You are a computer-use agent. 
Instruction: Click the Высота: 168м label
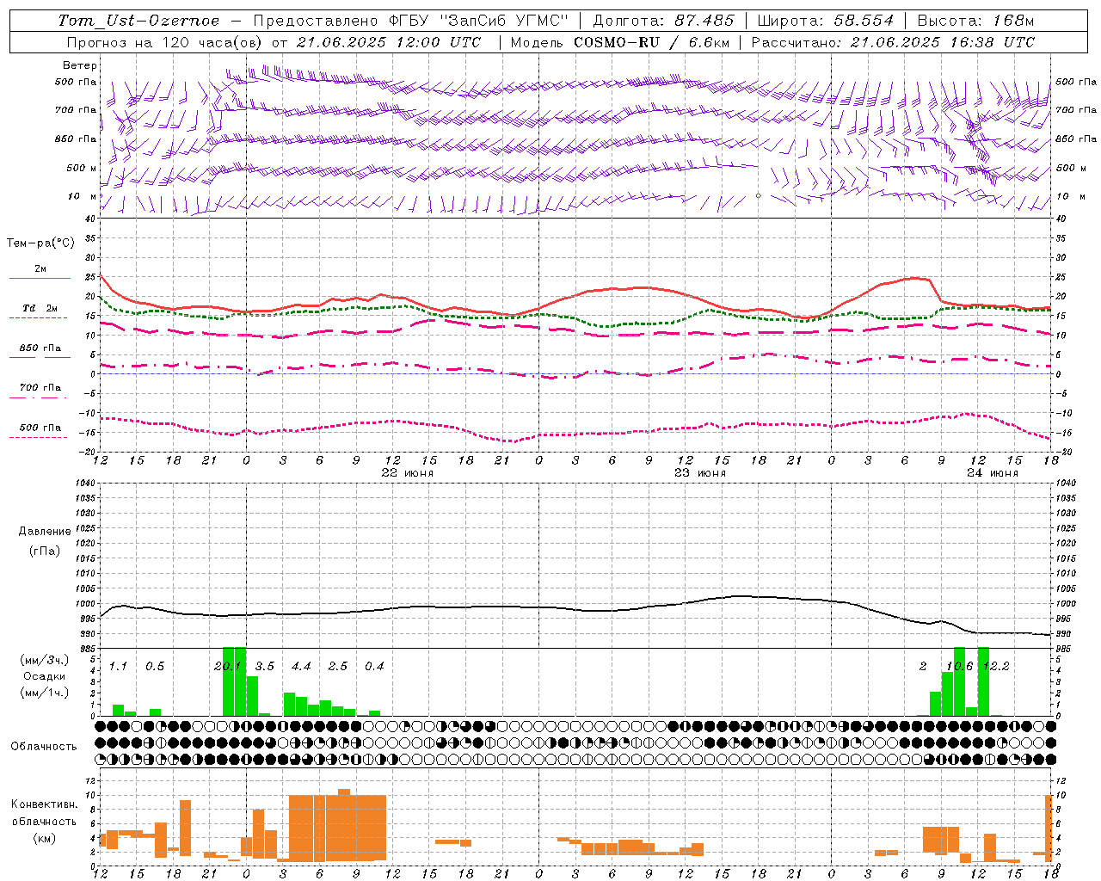[975, 21]
